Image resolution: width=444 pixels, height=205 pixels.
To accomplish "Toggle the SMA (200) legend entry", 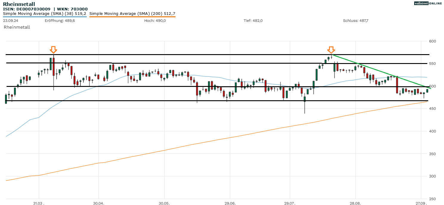I will click(x=132, y=13).
